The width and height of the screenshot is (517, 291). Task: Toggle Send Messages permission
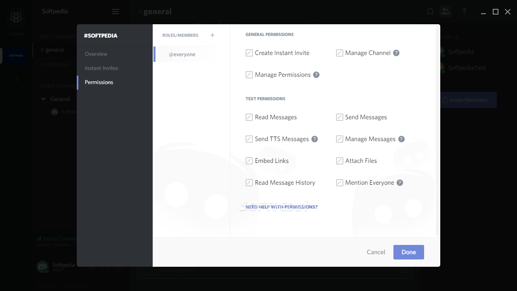click(x=340, y=117)
